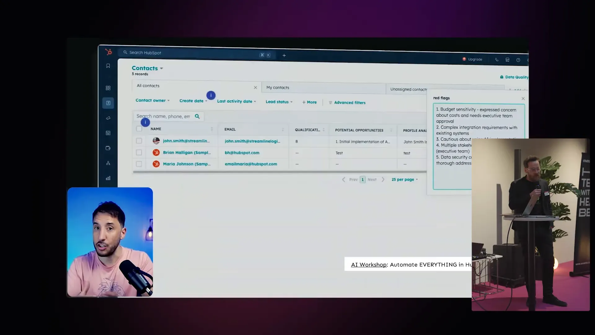
Task: Open the Reporting bar chart icon in sidebar
Action: coord(108,178)
